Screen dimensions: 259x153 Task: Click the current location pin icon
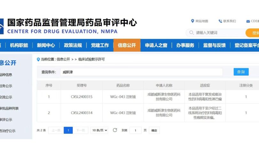(x=38, y=59)
